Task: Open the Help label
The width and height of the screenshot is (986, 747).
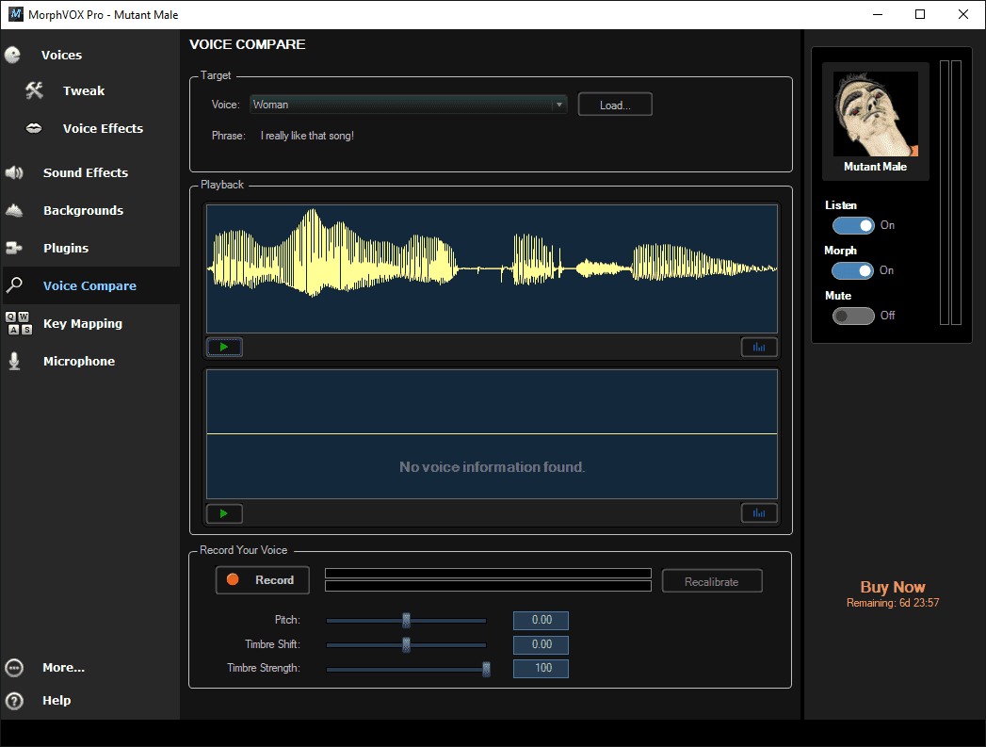Action: coord(57,701)
